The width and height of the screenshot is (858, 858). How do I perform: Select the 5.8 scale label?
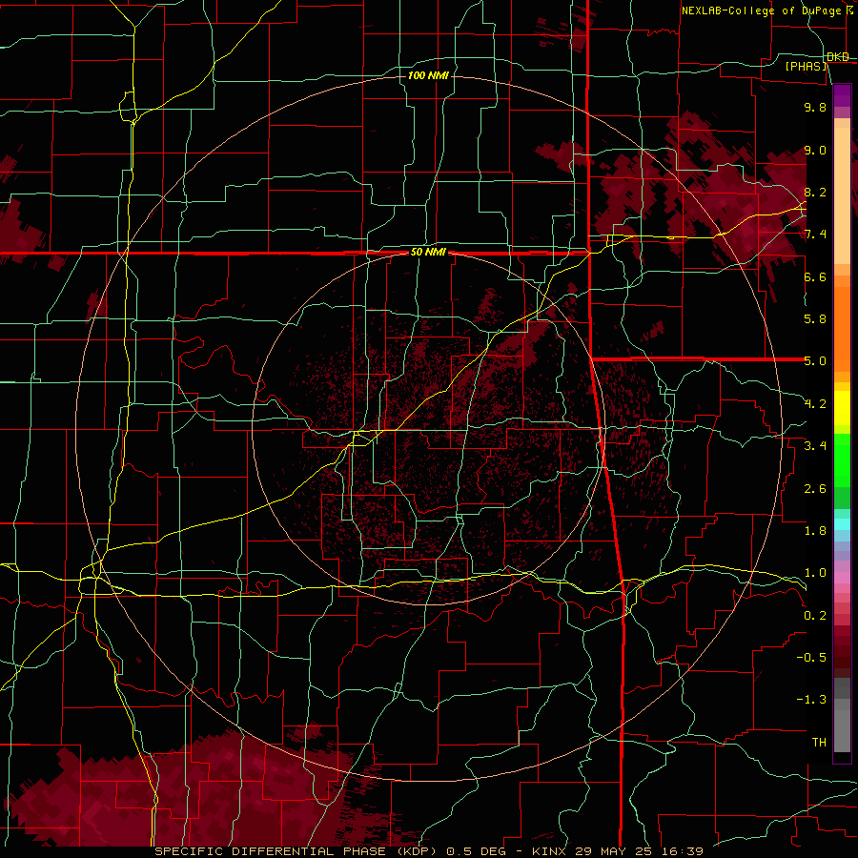(x=815, y=319)
